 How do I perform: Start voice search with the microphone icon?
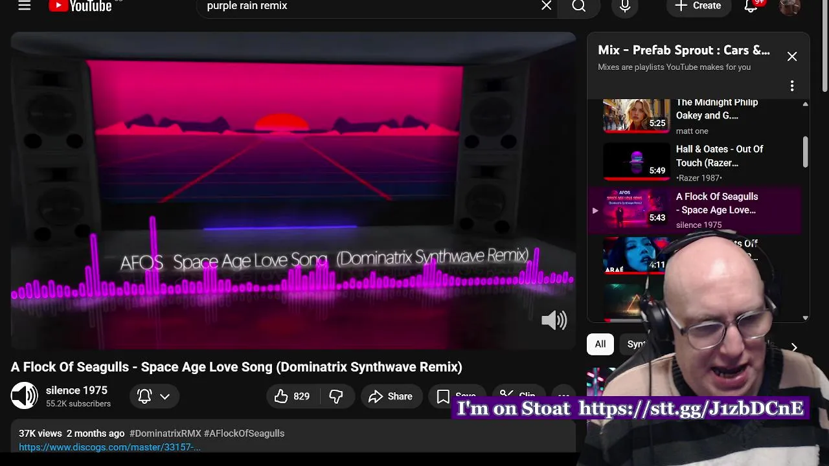625,6
